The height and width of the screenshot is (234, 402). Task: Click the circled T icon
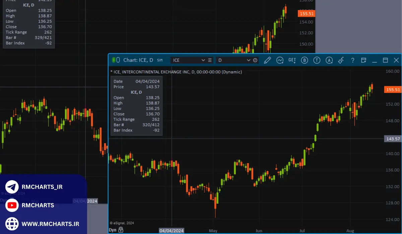[x=317, y=60]
